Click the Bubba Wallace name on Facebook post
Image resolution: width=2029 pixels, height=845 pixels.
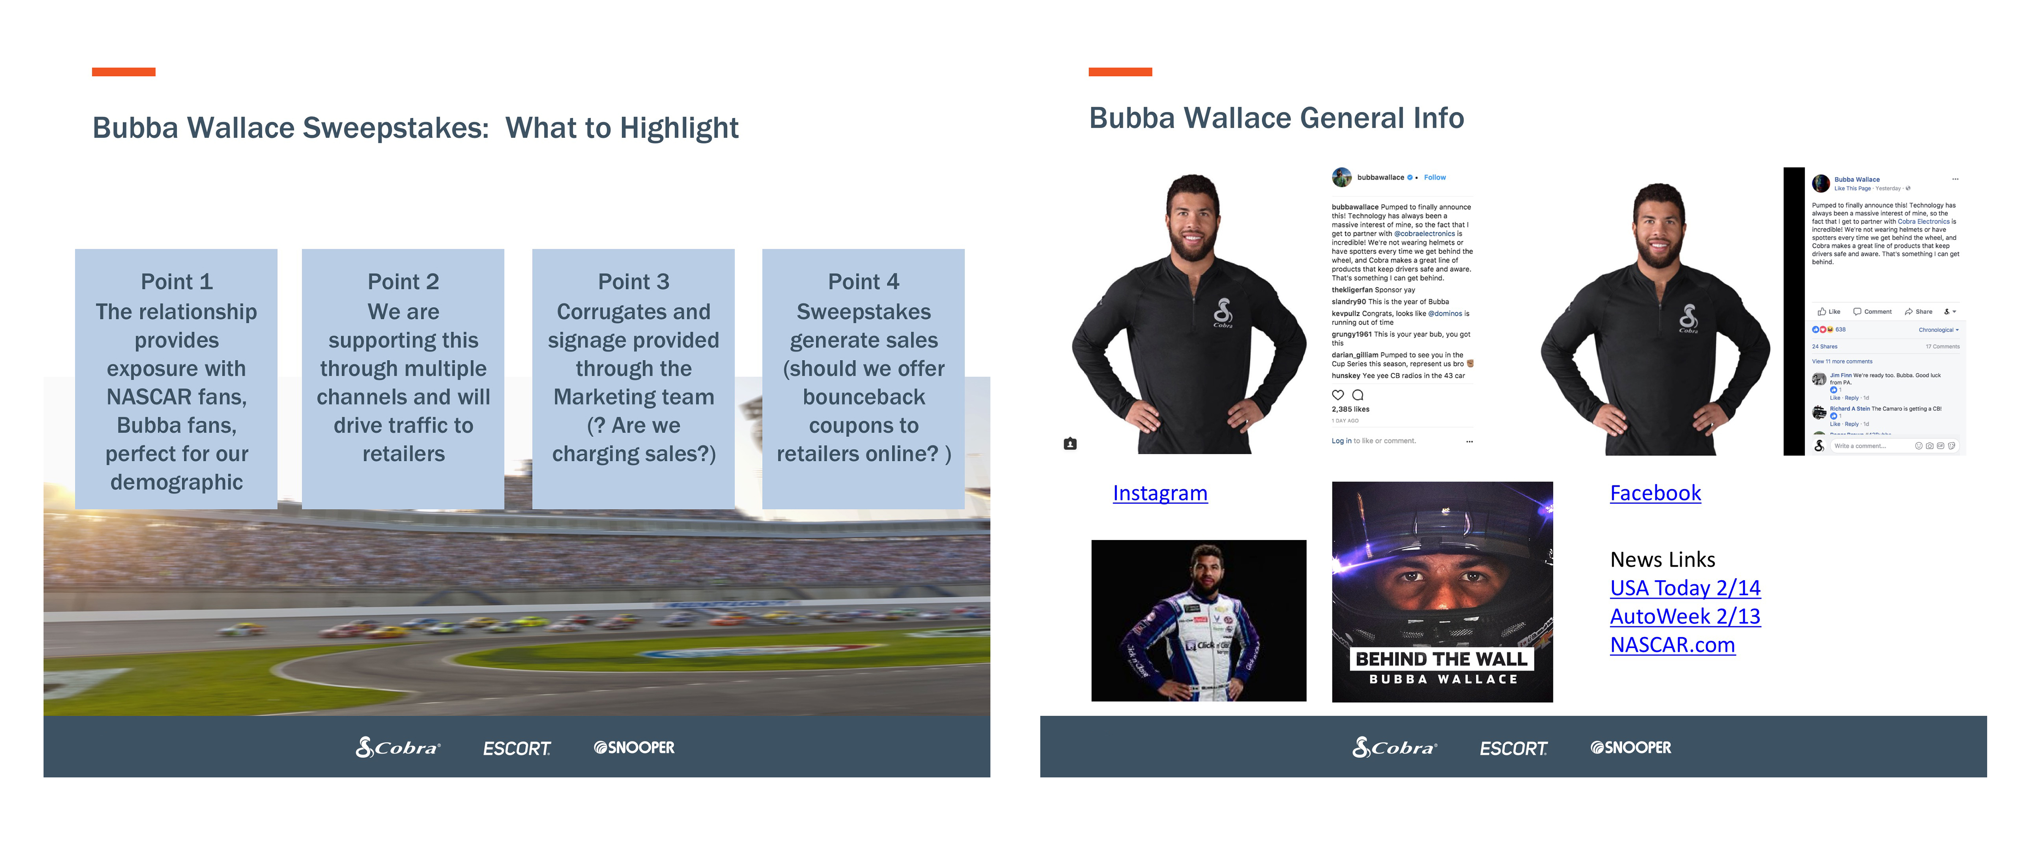[1857, 180]
